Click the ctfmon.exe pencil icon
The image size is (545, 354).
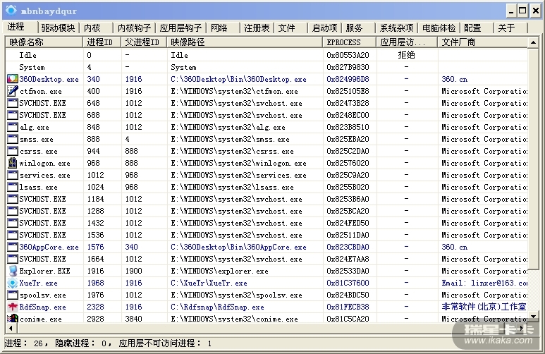click(x=13, y=91)
